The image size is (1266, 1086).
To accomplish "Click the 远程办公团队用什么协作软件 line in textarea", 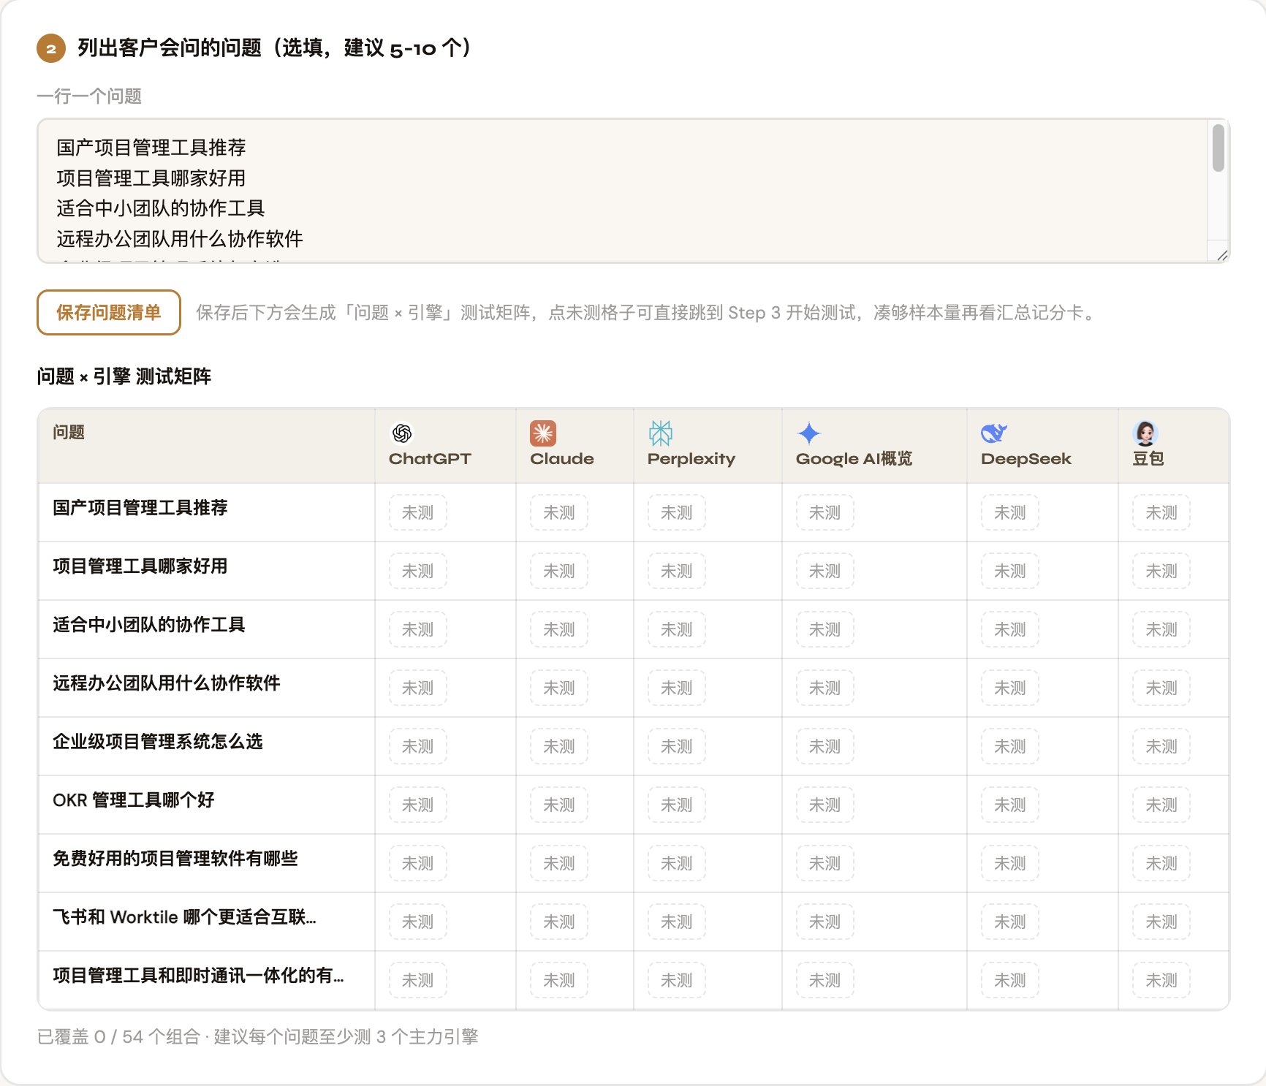I will pyautogui.click(x=180, y=239).
